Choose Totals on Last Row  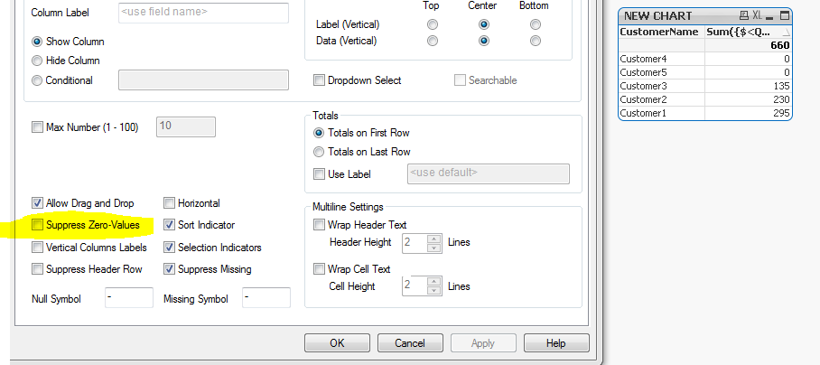[319, 152]
